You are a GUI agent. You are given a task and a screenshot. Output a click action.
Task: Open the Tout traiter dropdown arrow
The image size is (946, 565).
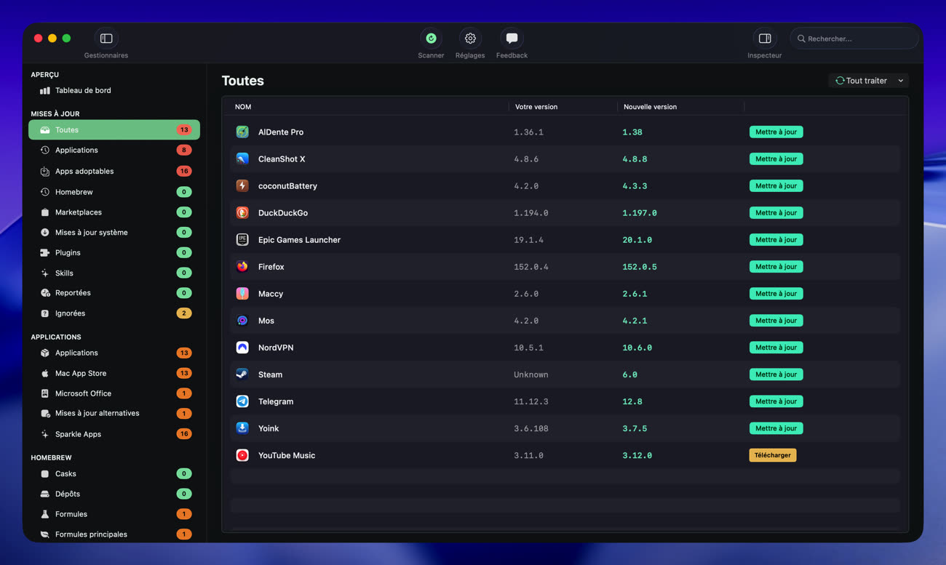pos(901,81)
